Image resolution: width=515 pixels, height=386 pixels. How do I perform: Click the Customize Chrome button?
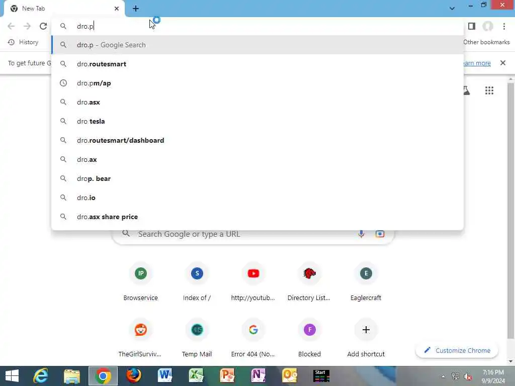[x=457, y=350]
